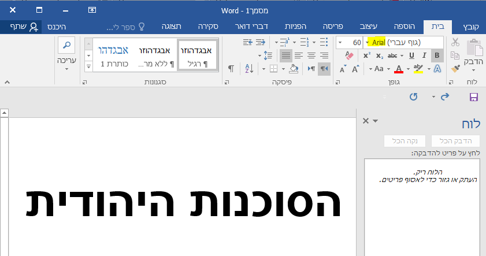Clear all formatting with eraser icon
Viewport: 486px width, 256px height.
tap(349, 55)
